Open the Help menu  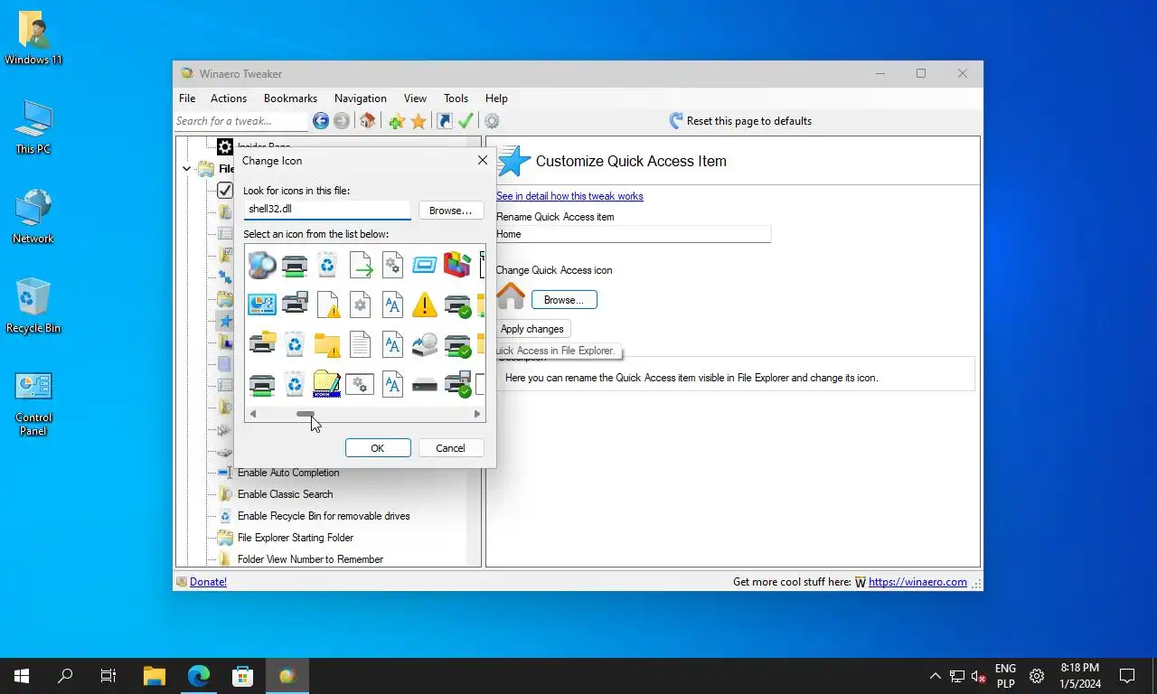coord(496,98)
